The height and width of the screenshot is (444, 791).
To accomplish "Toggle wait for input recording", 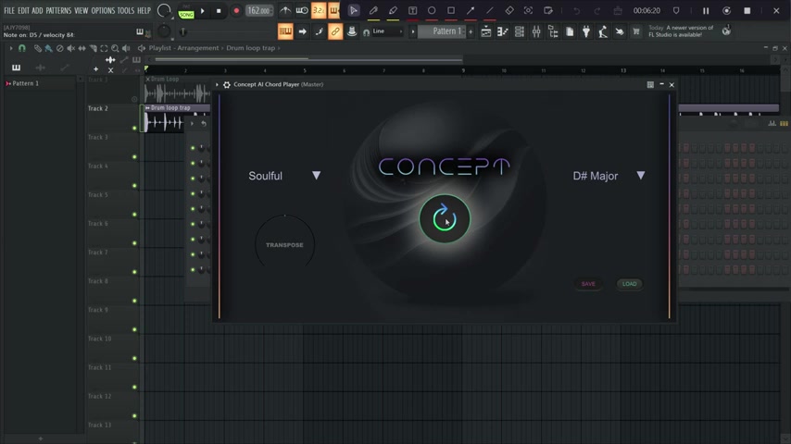I will pyautogui.click(x=302, y=10).
